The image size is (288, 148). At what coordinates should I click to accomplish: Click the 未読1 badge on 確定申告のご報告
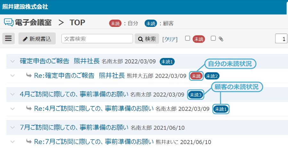coord(167,61)
